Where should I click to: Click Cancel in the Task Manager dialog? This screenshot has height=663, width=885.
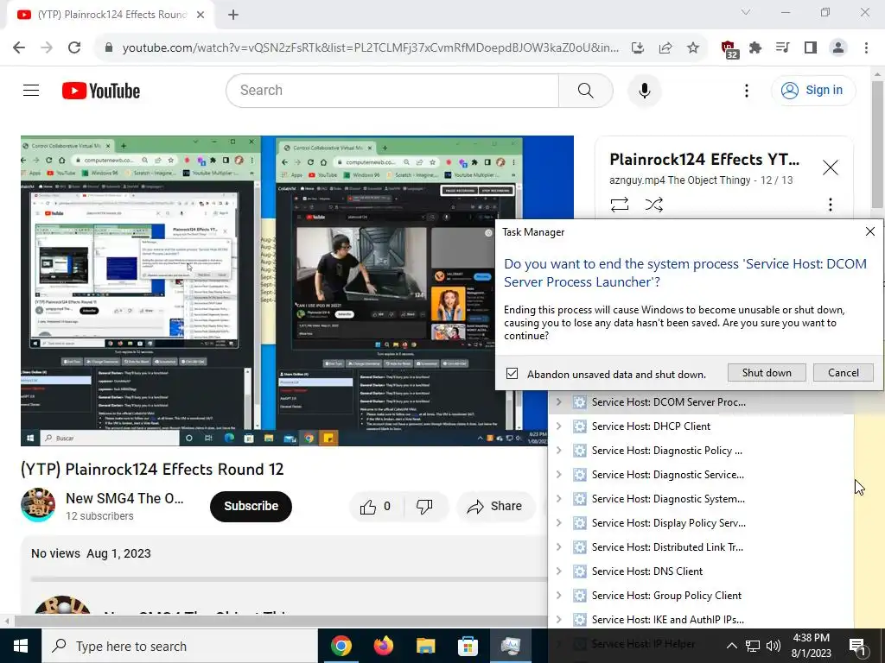point(844,373)
